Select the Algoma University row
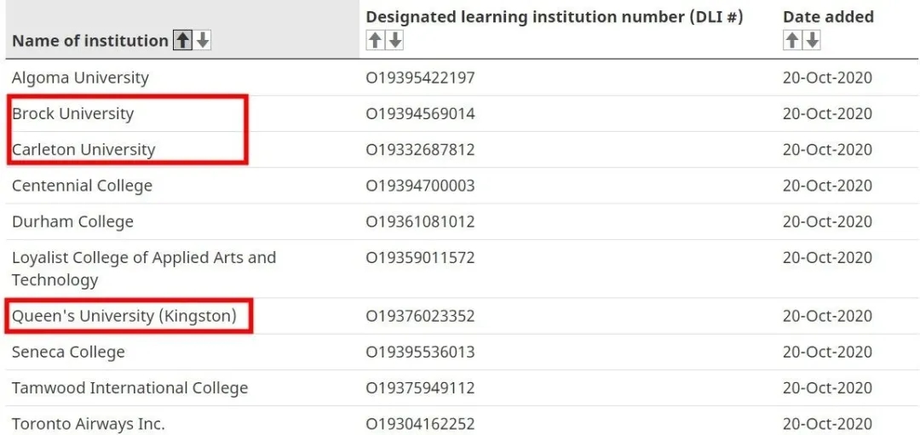Image resolution: width=920 pixels, height=435 pixels. coord(461,77)
